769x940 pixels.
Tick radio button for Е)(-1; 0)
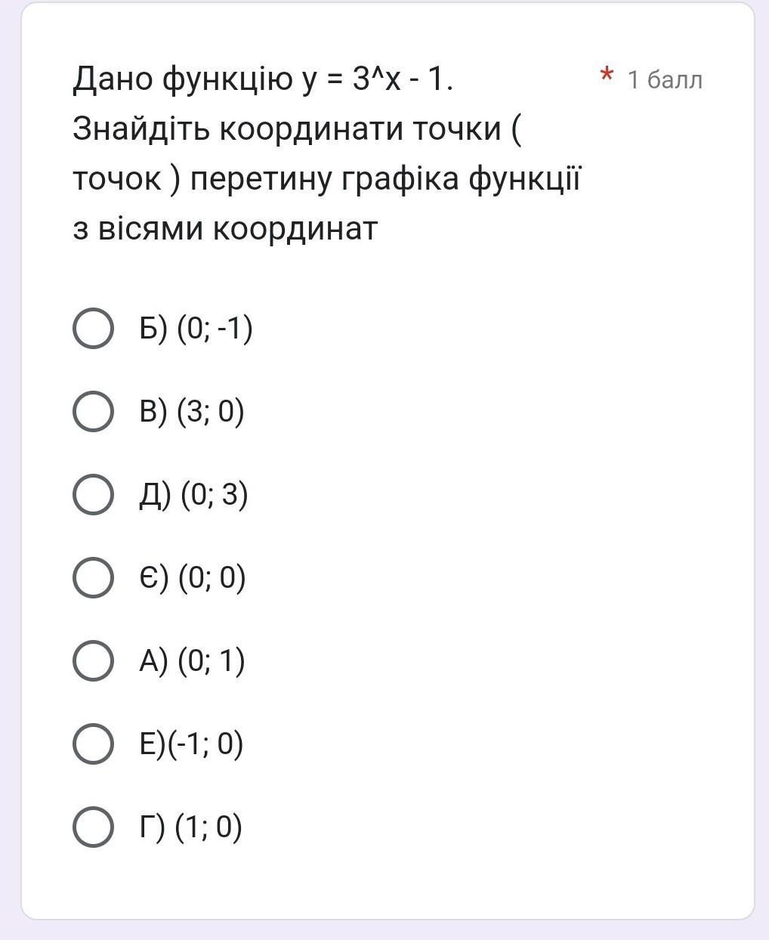pos(93,744)
